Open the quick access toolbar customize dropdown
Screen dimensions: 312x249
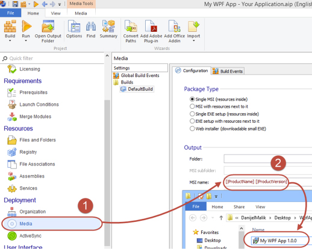tap(60, 4)
